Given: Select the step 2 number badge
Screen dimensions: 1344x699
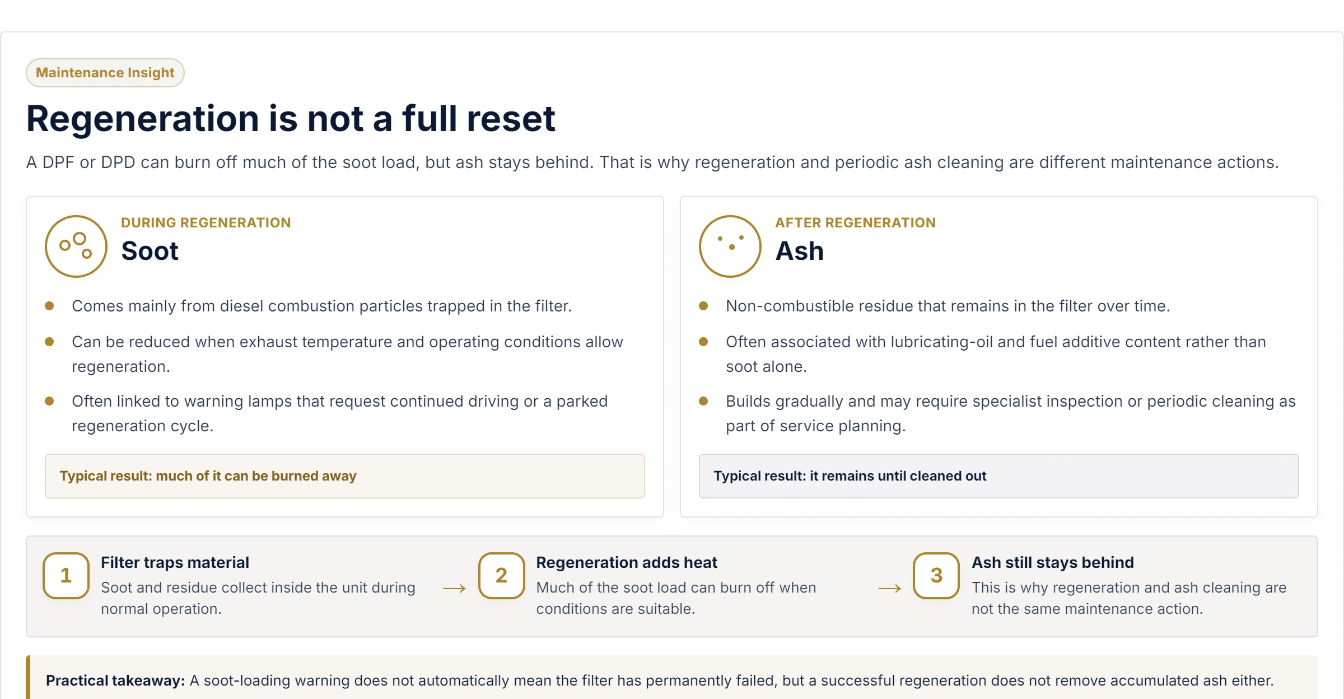Looking at the screenshot, I should click(x=502, y=576).
